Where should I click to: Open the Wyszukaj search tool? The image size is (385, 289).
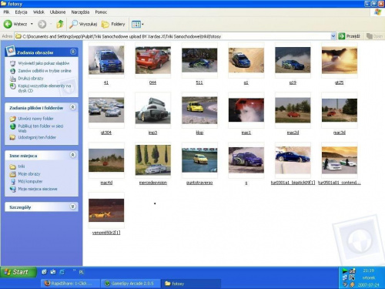pyautogui.click(x=83, y=24)
